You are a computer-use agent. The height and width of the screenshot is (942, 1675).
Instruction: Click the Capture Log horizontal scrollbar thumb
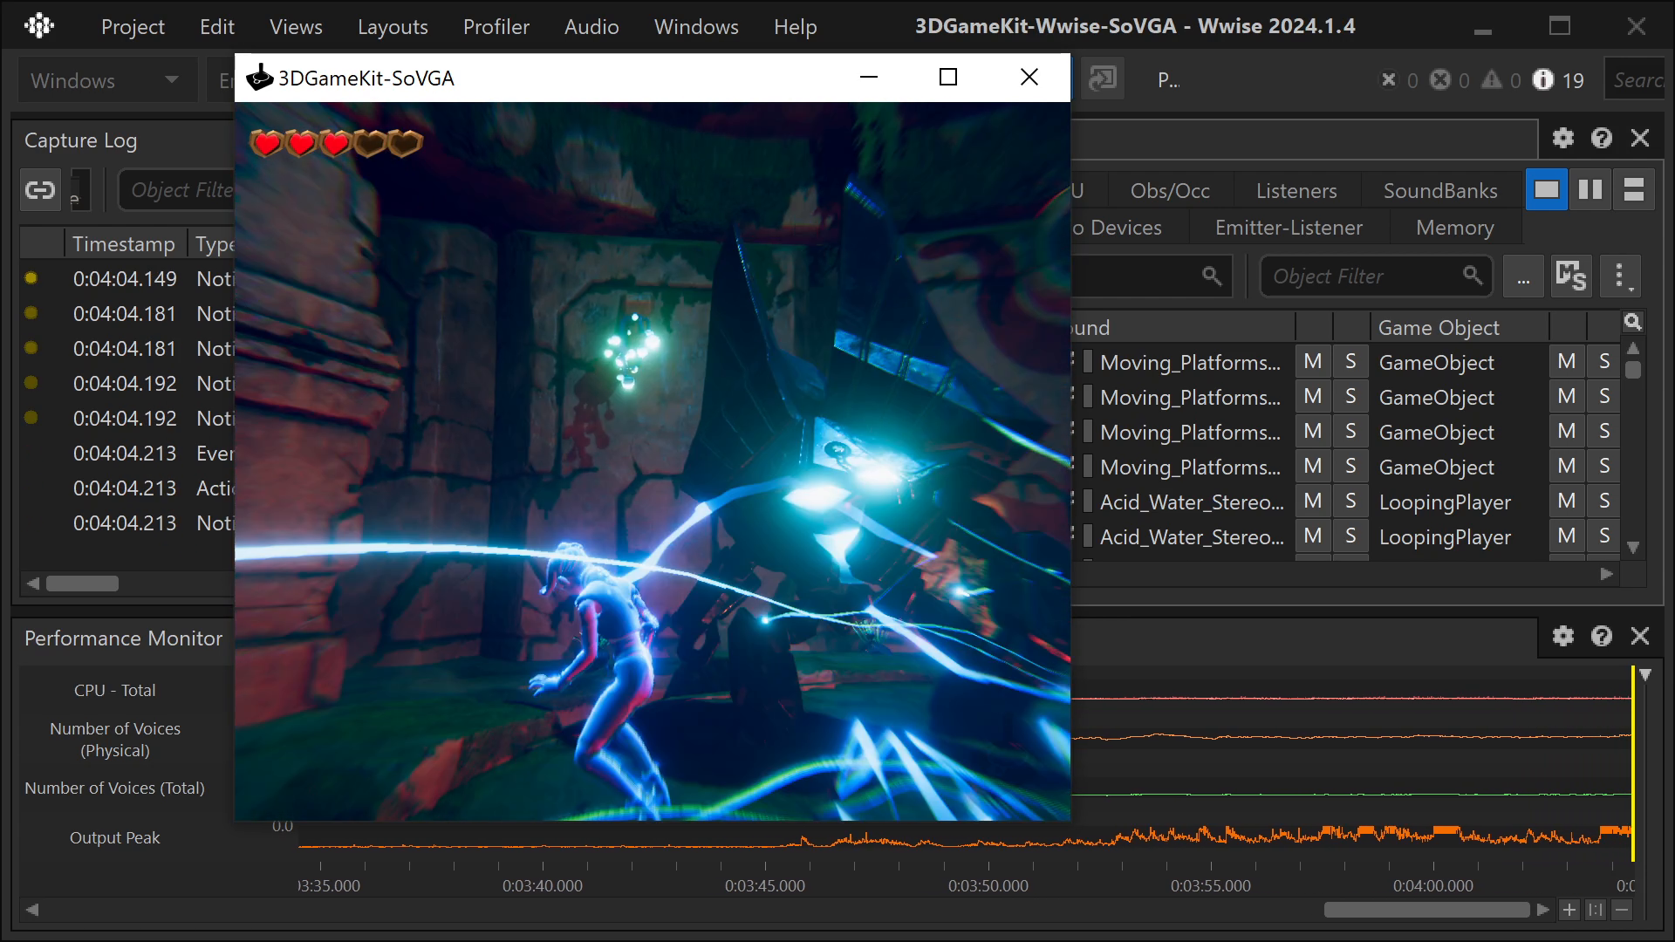point(82,584)
